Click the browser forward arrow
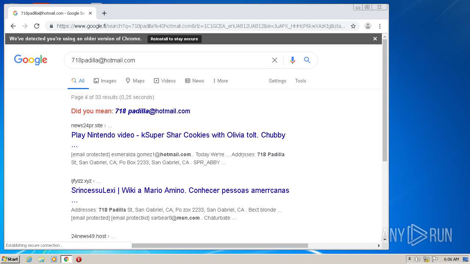 25,26
